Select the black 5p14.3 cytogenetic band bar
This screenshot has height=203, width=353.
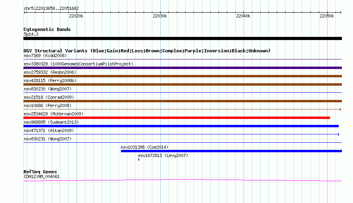182,38
